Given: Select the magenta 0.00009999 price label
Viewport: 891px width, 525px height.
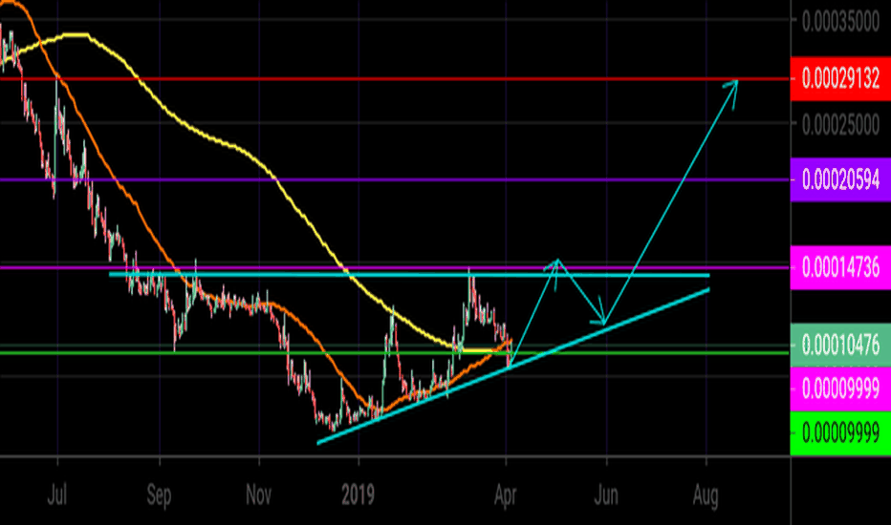Looking at the screenshot, I should pyautogui.click(x=840, y=388).
